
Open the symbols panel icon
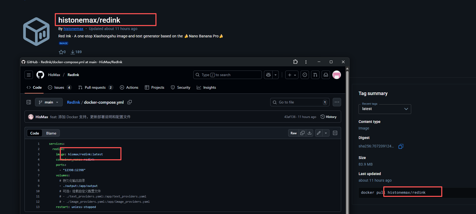pos(335,133)
